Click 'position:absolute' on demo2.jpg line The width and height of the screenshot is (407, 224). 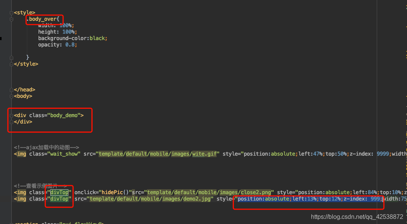(264, 199)
